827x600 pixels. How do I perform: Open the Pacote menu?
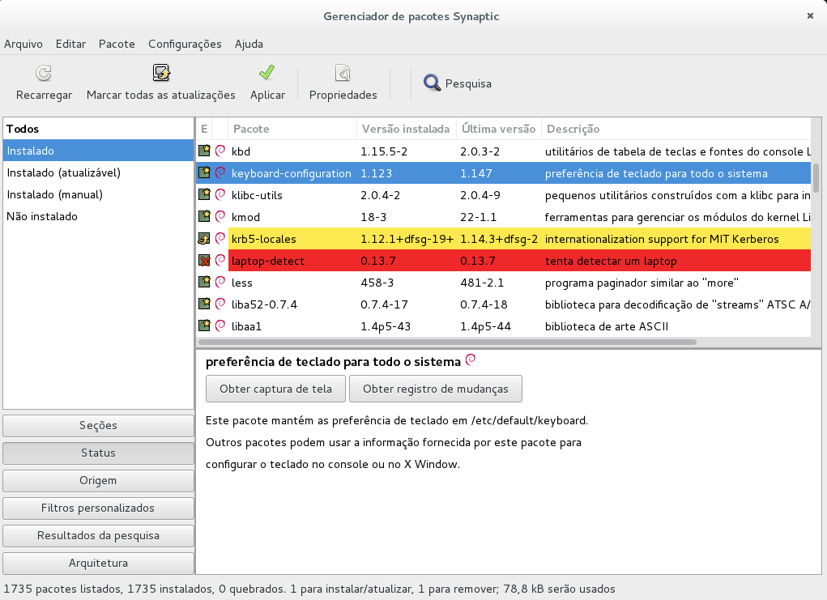click(117, 44)
